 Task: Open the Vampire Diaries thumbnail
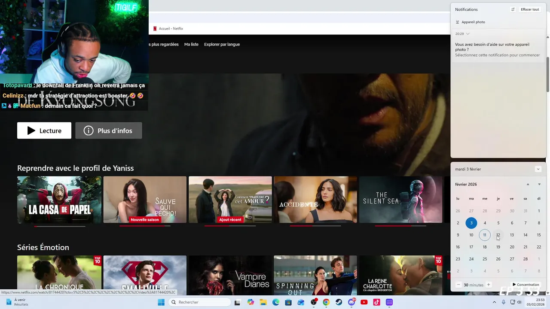[x=230, y=272]
